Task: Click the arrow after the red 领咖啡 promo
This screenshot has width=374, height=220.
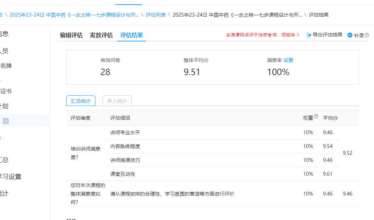Action: click(298, 35)
